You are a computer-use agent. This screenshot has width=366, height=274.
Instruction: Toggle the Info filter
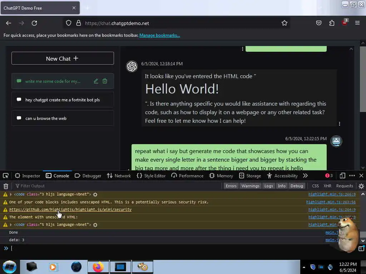click(x=282, y=186)
